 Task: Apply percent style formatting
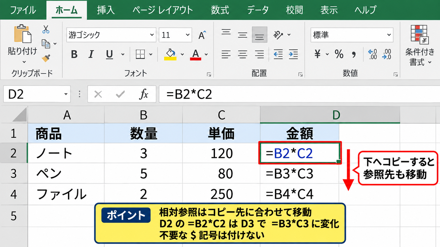339,54
